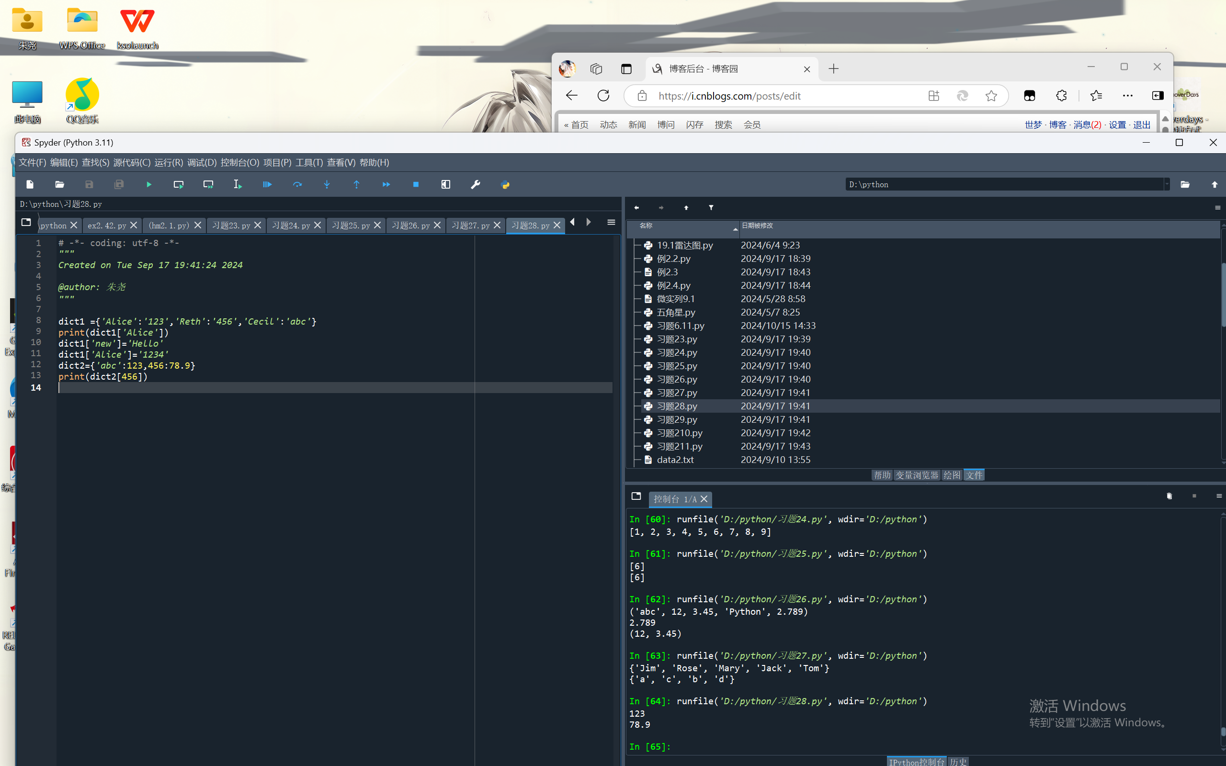
Task: Close the 习题27.py editor tab
Action: 497,225
